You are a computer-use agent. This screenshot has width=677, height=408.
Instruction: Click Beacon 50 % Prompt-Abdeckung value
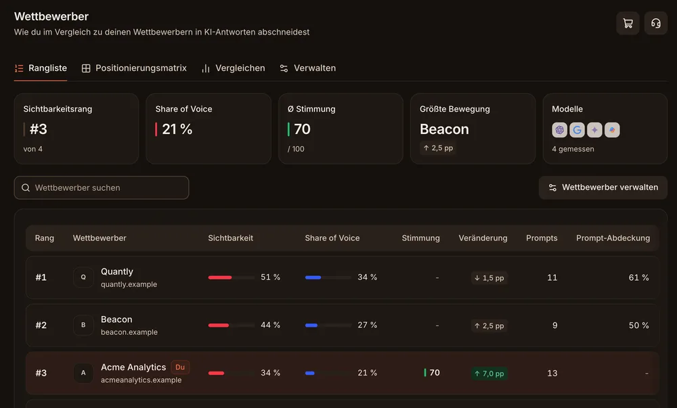pos(638,325)
